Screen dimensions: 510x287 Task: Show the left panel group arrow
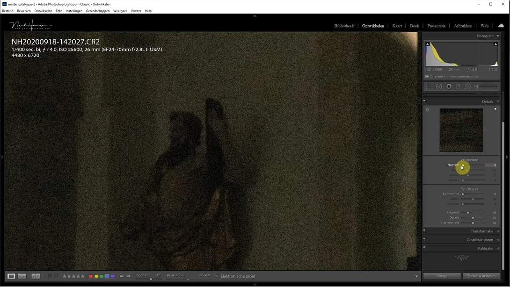[2, 157]
